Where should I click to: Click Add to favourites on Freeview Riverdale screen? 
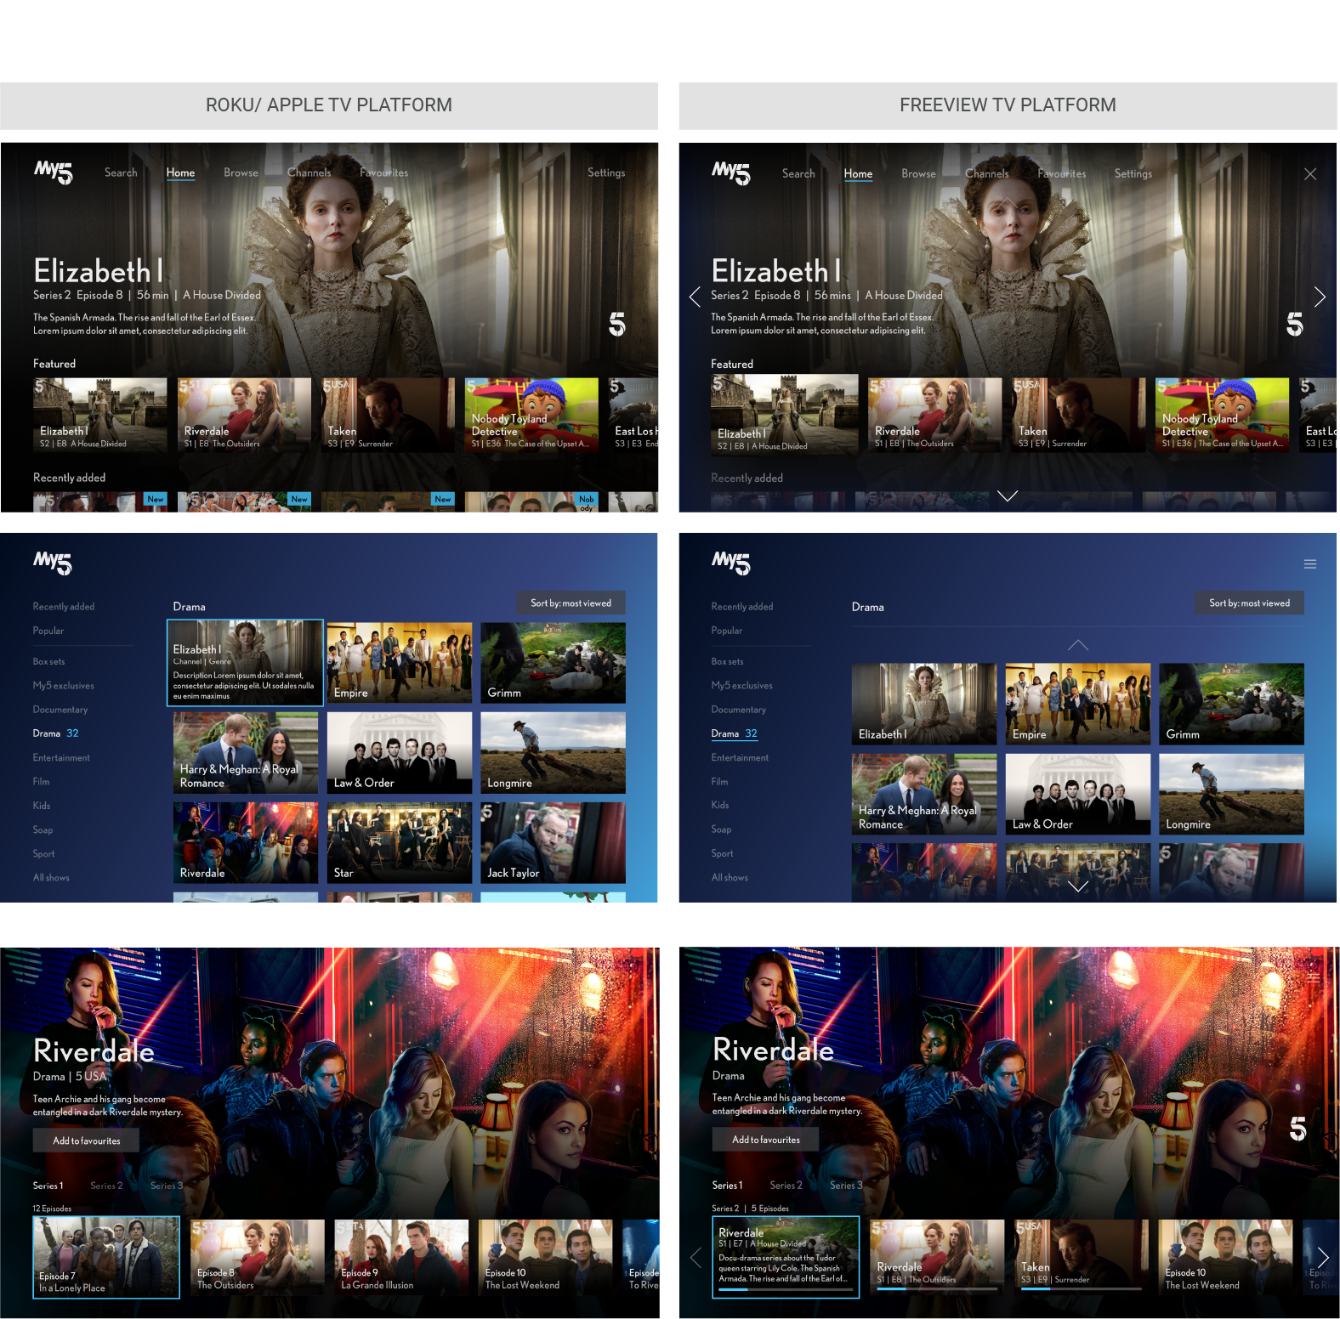[766, 1140]
